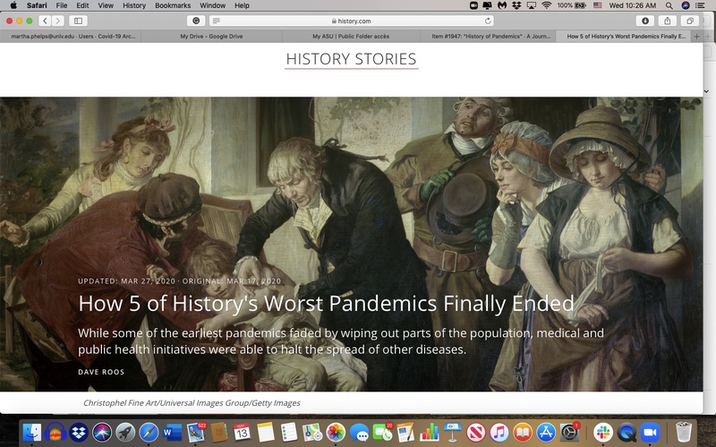Open the Notes app from the Dock
The image size is (716, 447).
point(265,432)
